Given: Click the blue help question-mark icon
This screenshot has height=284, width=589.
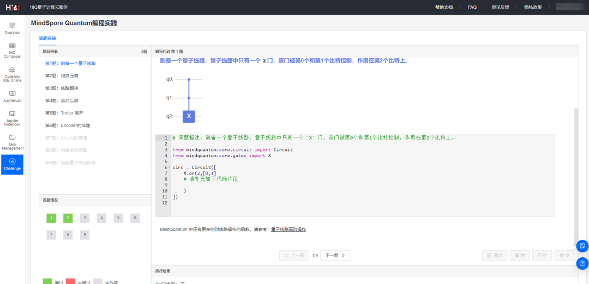Looking at the screenshot, I should [582, 263].
